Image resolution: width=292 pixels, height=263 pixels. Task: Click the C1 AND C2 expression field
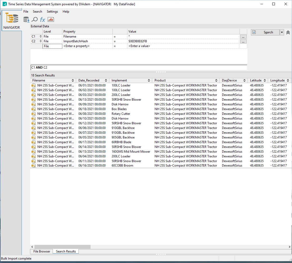pos(139,68)
